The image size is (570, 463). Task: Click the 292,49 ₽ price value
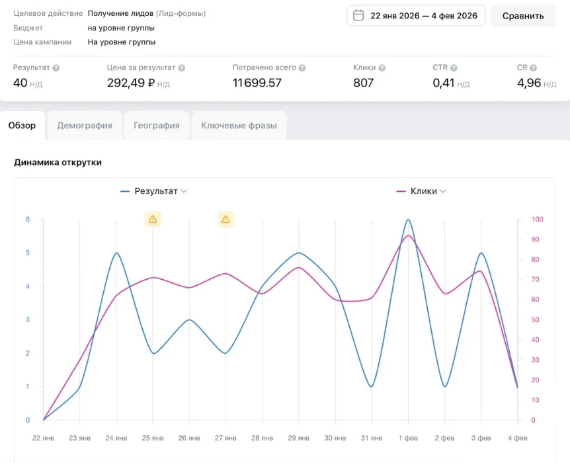click(x=131, y=83)
